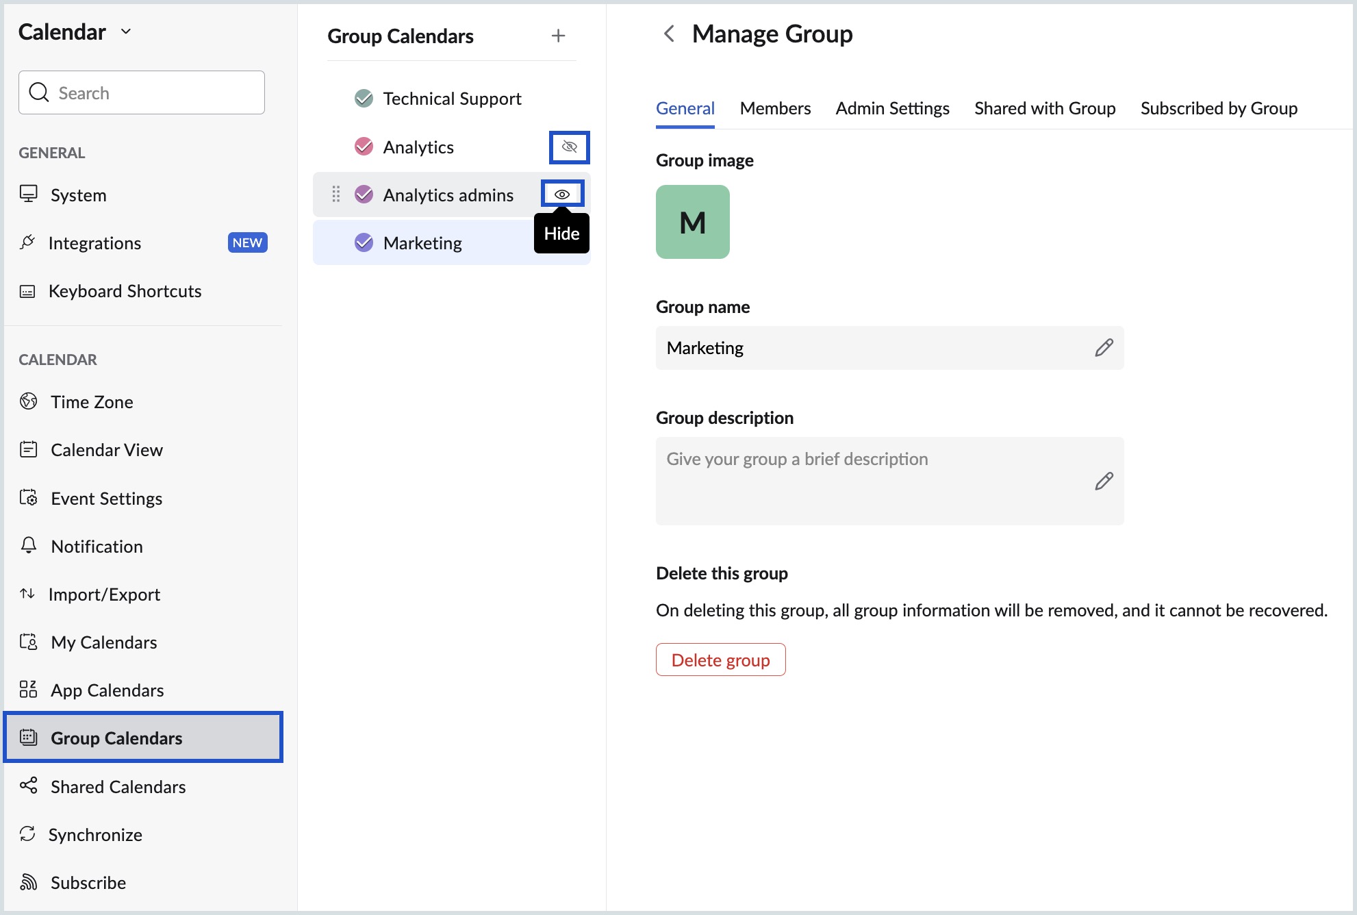Image resolution: width=1357 pixels, height=915 pixels.
Task: Open Integrations plug icon
Action: point(27,242)
